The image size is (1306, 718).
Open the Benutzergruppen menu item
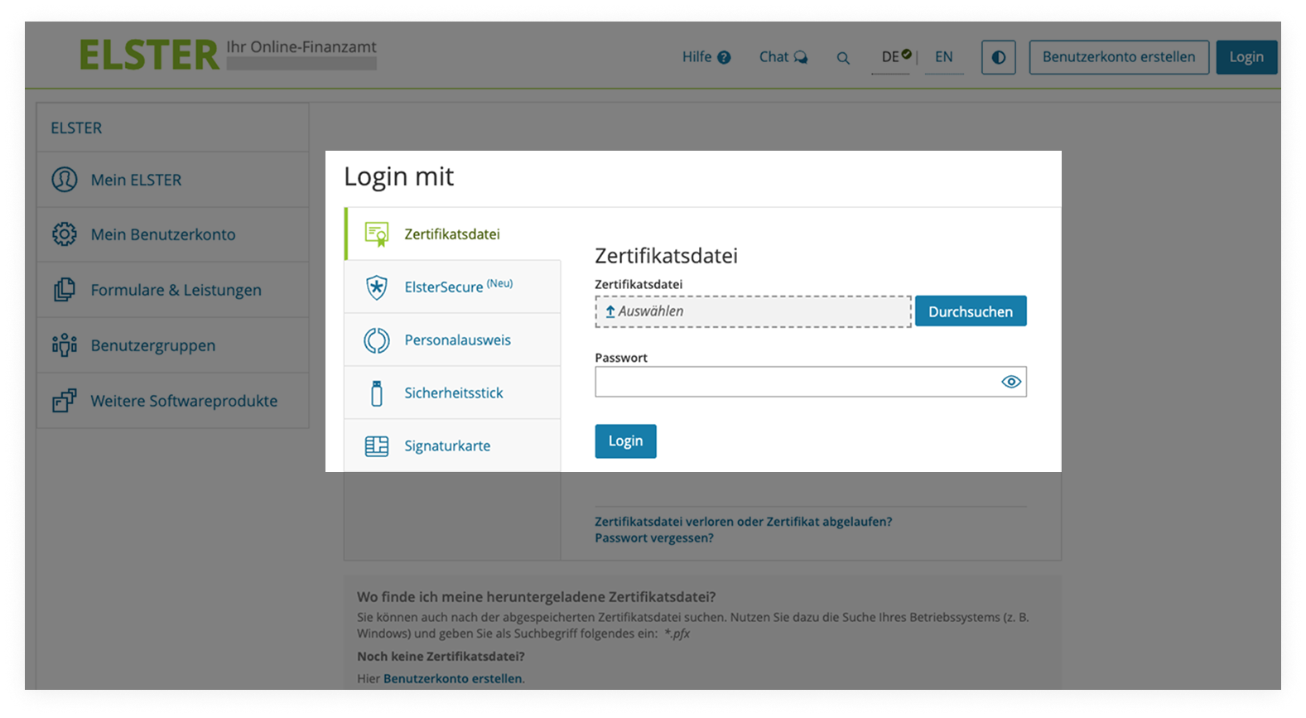click(x=172, y=345)
